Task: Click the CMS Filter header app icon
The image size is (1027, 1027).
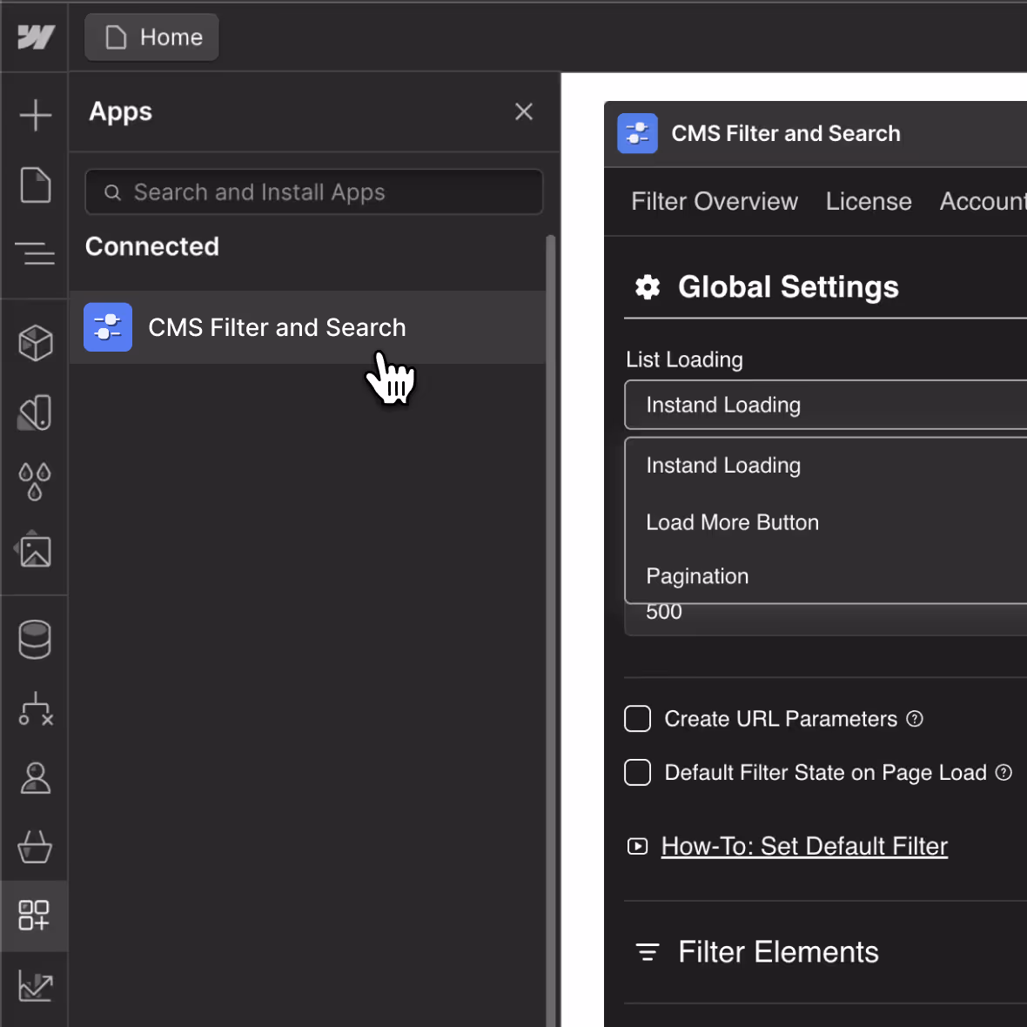Action: (637, 133)
